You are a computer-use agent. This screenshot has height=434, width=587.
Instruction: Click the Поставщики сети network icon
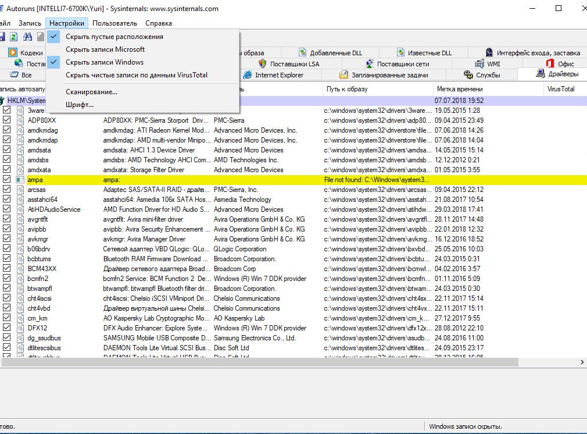coord(369,64)
